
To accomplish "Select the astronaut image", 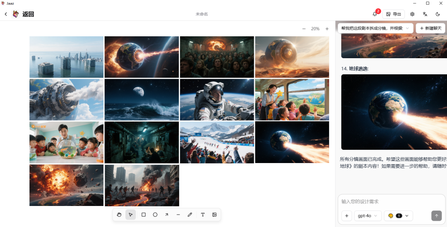I will click(x=217, y=99).
